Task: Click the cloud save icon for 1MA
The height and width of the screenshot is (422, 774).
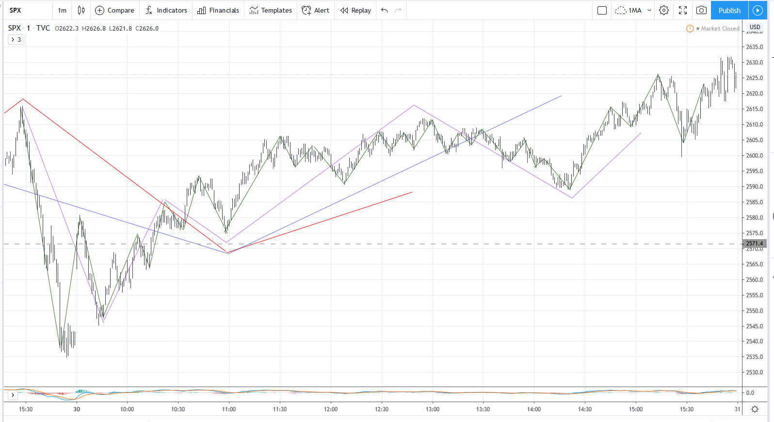Action: pos(621,10)
